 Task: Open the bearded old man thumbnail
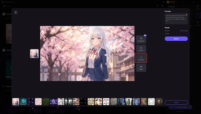121,102
